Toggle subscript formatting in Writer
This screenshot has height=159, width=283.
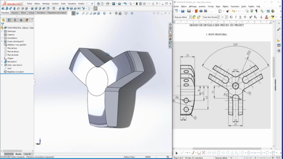click(x=255, y=17)
